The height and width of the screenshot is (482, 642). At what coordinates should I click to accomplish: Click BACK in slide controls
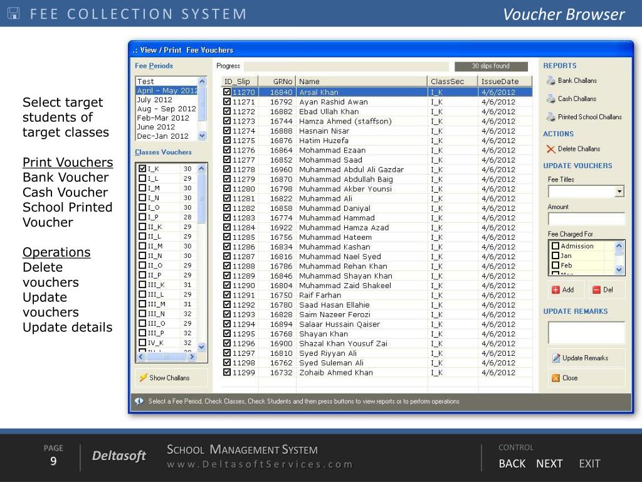[512, 464]
